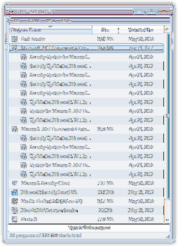Screen dimensions: 178x246
Task: Select Microsoft .NET Framework 4 Client Profile row
Action: [86, 48]
